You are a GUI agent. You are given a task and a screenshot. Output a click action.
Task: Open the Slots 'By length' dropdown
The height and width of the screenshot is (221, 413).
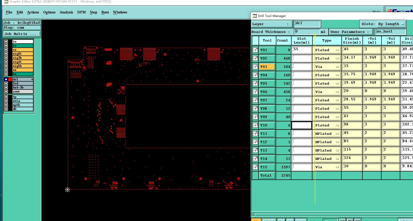[391, 24]
